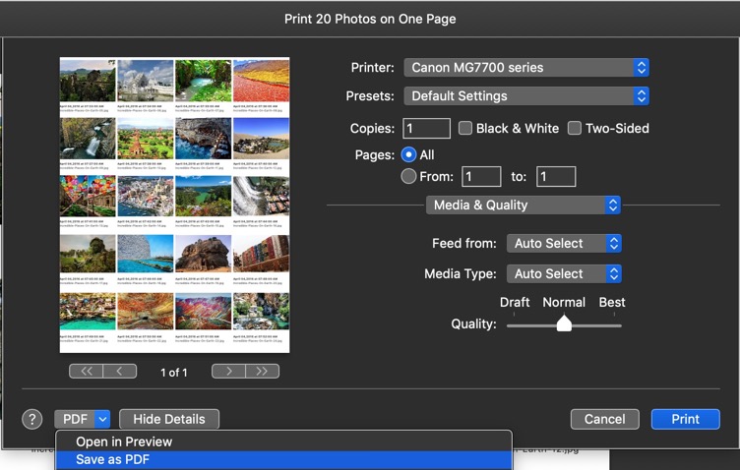Click the Draft quality label

[x=515, y=302]
